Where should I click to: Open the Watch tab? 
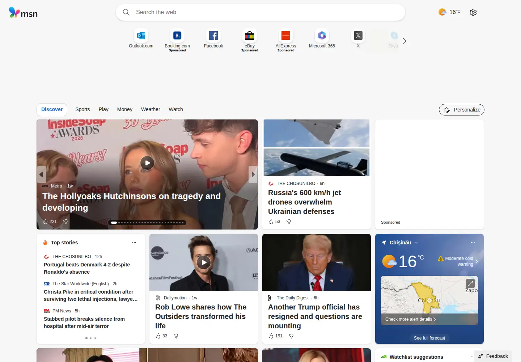click(x=176, y=109)
